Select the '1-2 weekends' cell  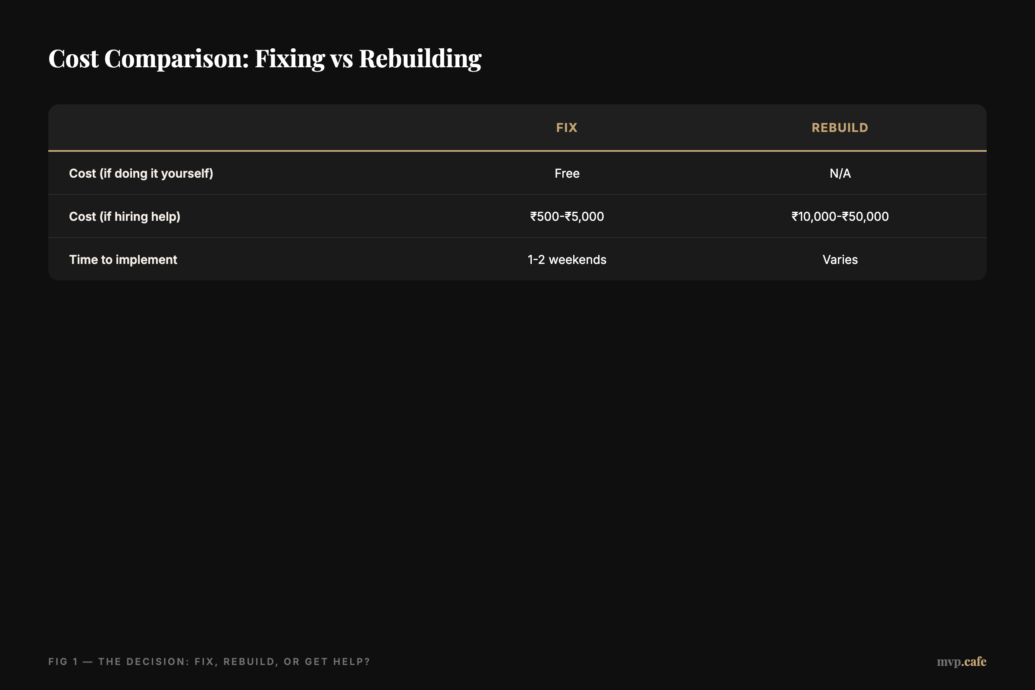tap(567, 260)
